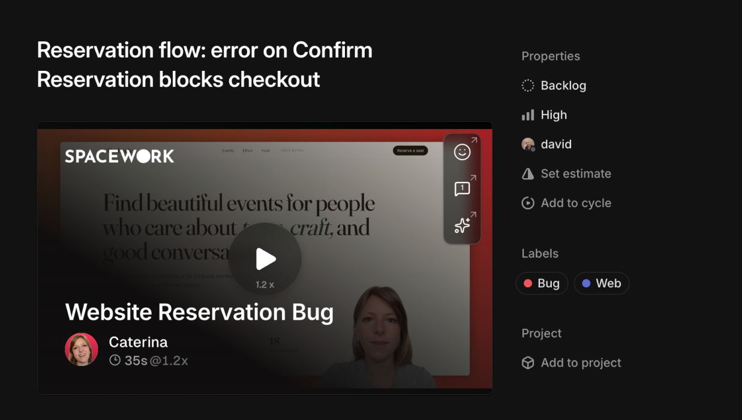Click Caterina's avatar on the video

(x=82, y=349)
